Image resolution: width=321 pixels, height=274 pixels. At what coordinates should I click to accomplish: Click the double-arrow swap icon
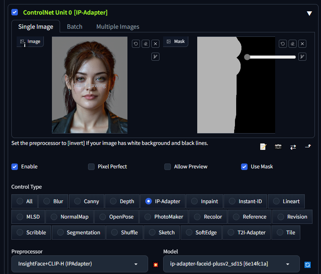[293, 147]
